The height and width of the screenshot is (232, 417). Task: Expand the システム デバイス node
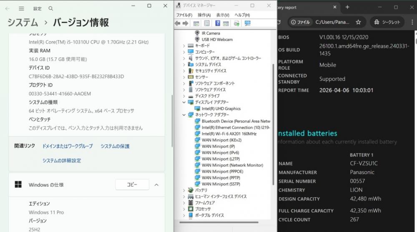[x=184, y=65]
